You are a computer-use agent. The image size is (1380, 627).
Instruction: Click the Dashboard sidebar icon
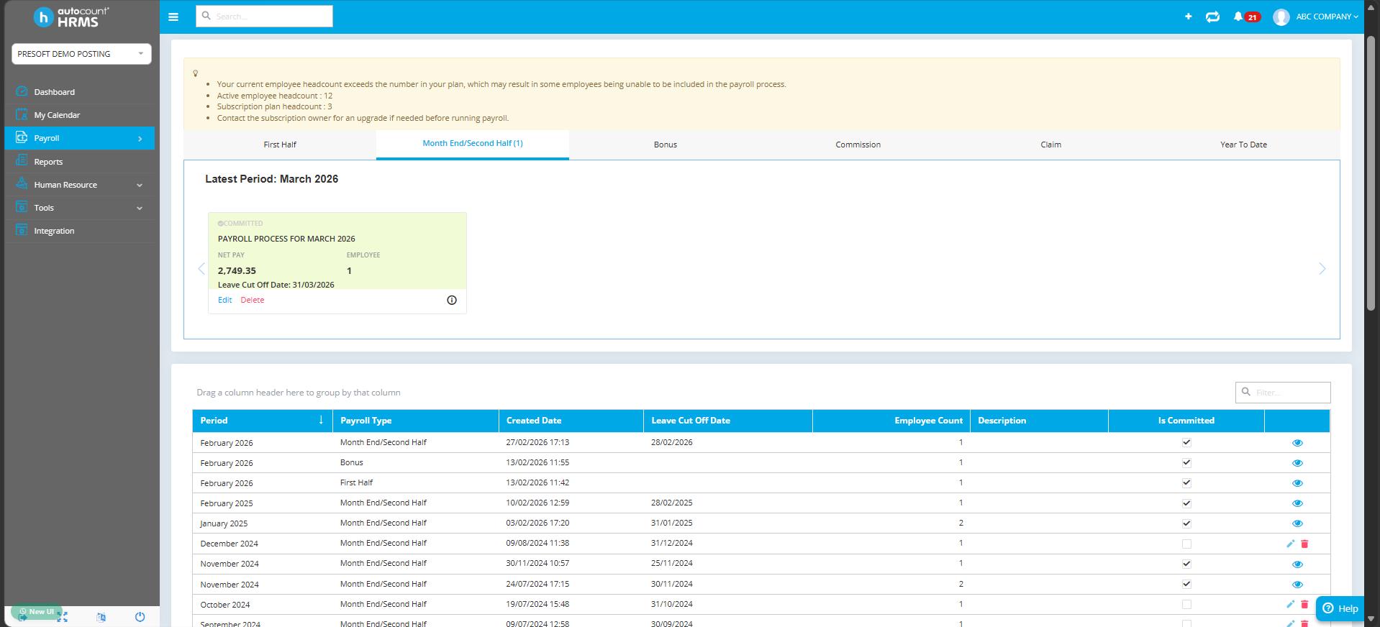(22, 91)
